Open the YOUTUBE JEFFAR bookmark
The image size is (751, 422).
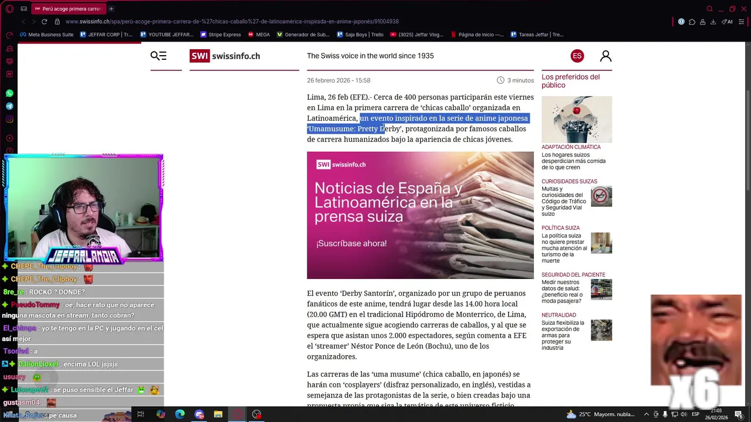click(x=167, y=35)
